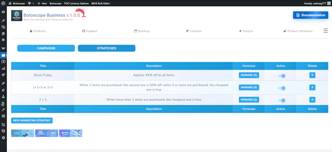Click the 1+1=3 or 2+1 title cell
332x152 pixels.
click(x=43, y=87)
